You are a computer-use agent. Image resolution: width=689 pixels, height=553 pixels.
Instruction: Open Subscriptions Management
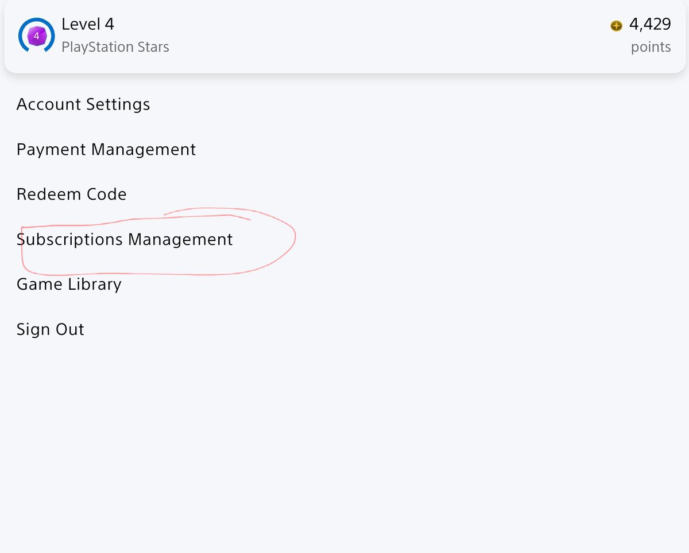pyautogui.click(x=125, y=239)
